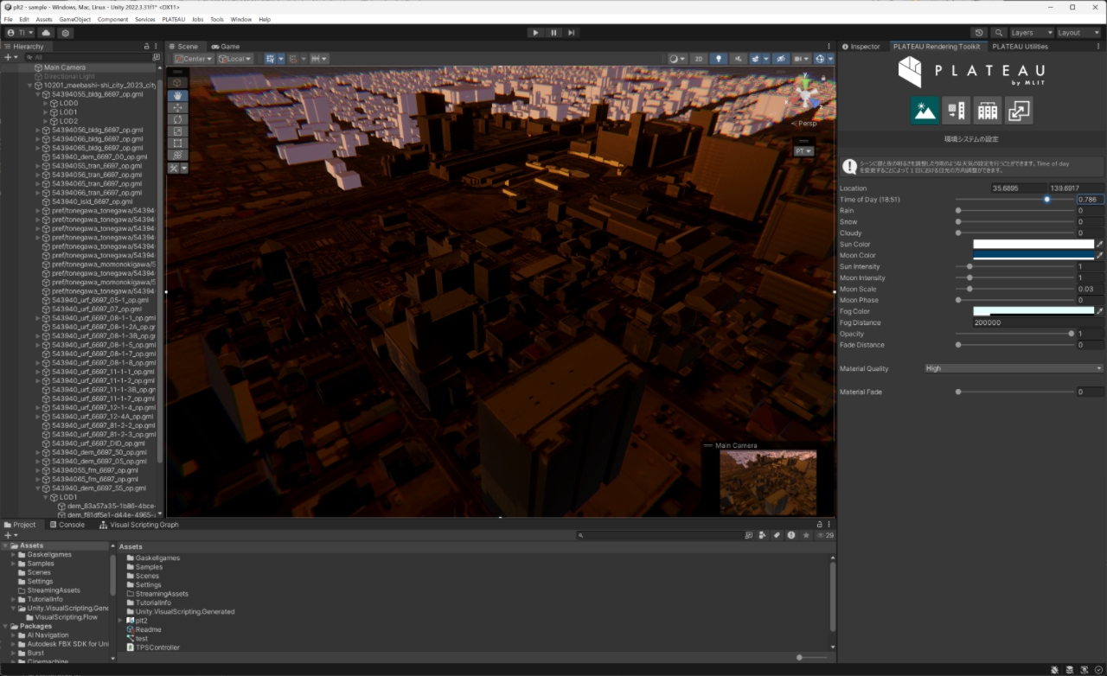Toggle scene lighting bulb button
The width and height of the screenshot is (1107, 676).
[718, 59]
